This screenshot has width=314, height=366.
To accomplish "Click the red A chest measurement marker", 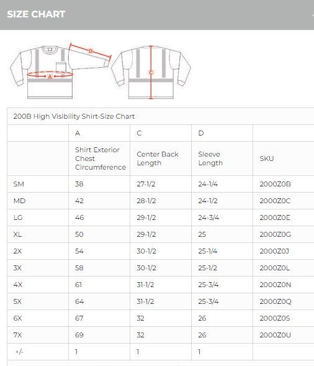I will pyautogui.click(x=50, y=76).
